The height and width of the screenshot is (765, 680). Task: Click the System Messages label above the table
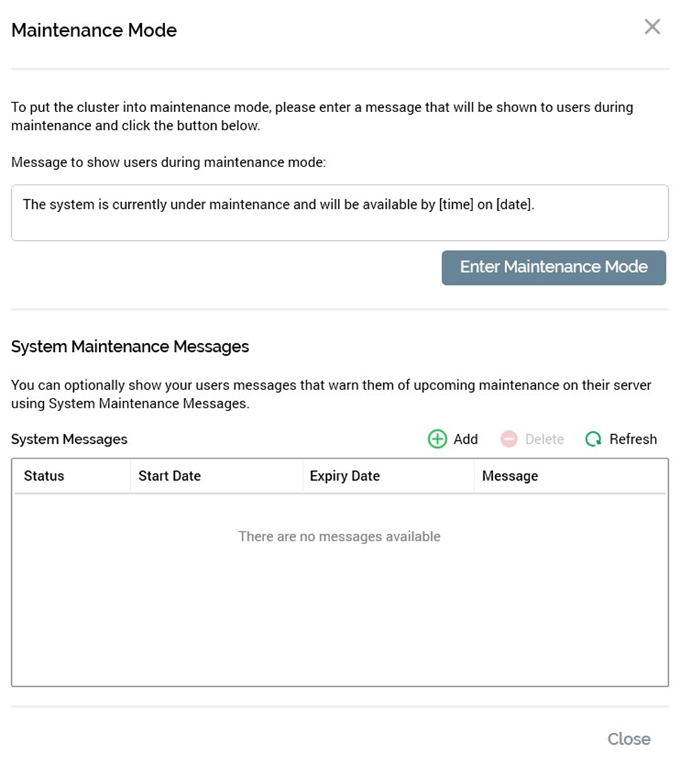tap(69, 439)
